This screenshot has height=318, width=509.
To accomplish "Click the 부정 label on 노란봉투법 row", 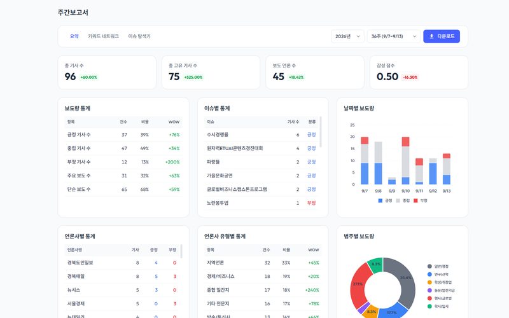I will tap(311, 203).
